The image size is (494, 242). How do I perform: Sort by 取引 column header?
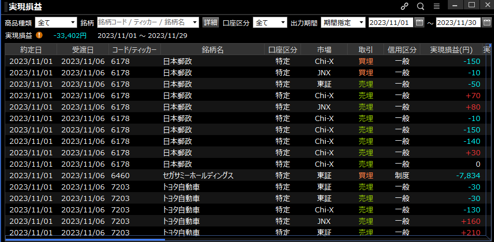click(x=366, y=50)
